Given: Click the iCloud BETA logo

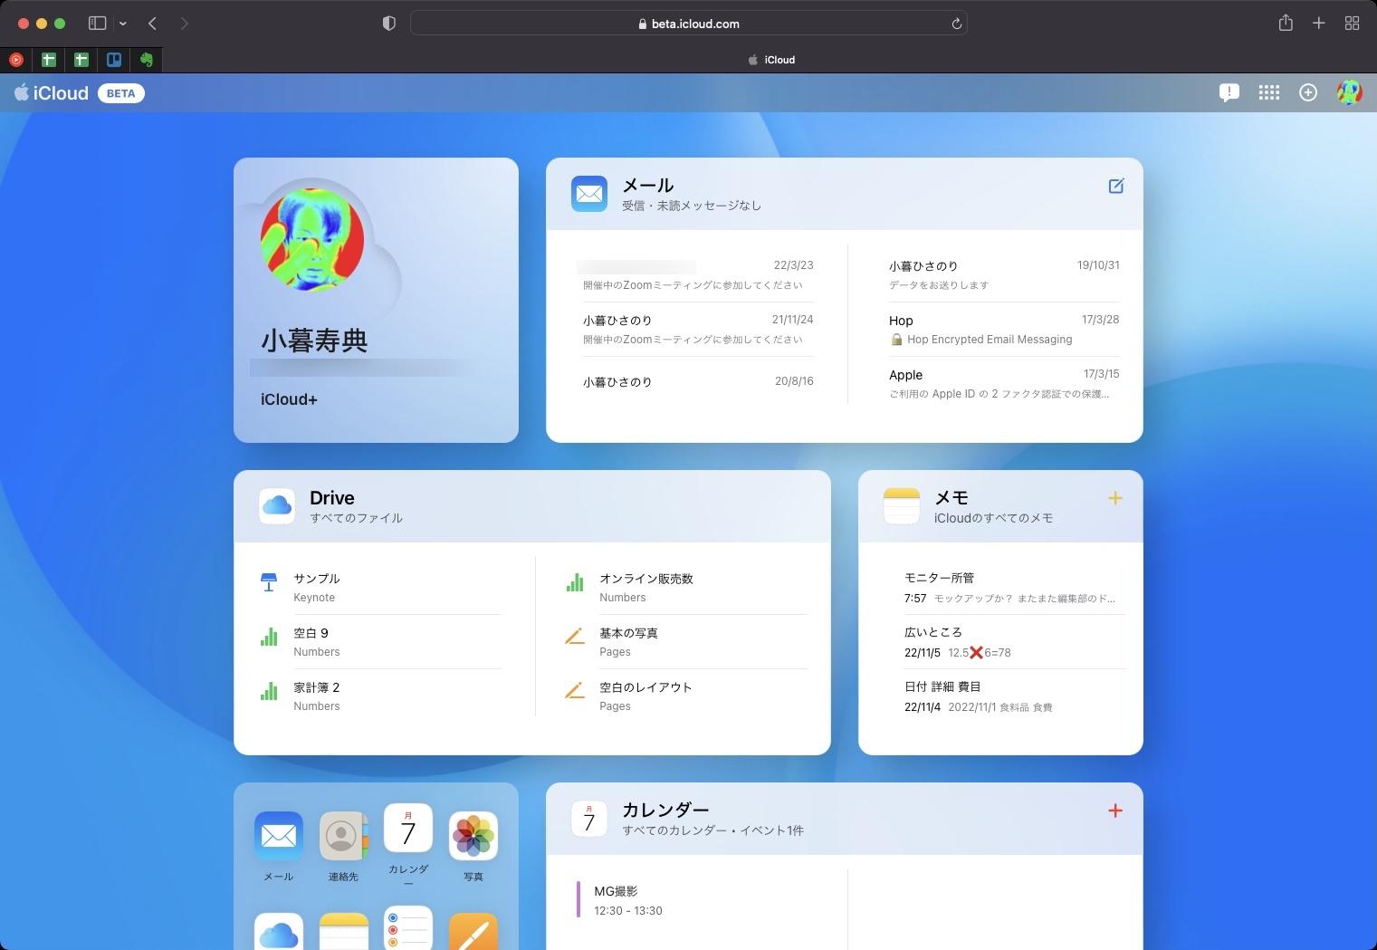Looking at the screenshot, I should (x=79, y=92).
